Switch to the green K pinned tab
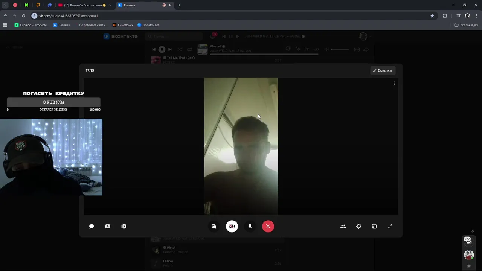The width and height of the screenshot is (482, 271). [x=26, y=5]
